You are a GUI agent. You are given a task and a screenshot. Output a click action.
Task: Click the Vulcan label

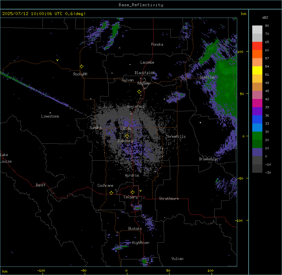tap(177, 259)
